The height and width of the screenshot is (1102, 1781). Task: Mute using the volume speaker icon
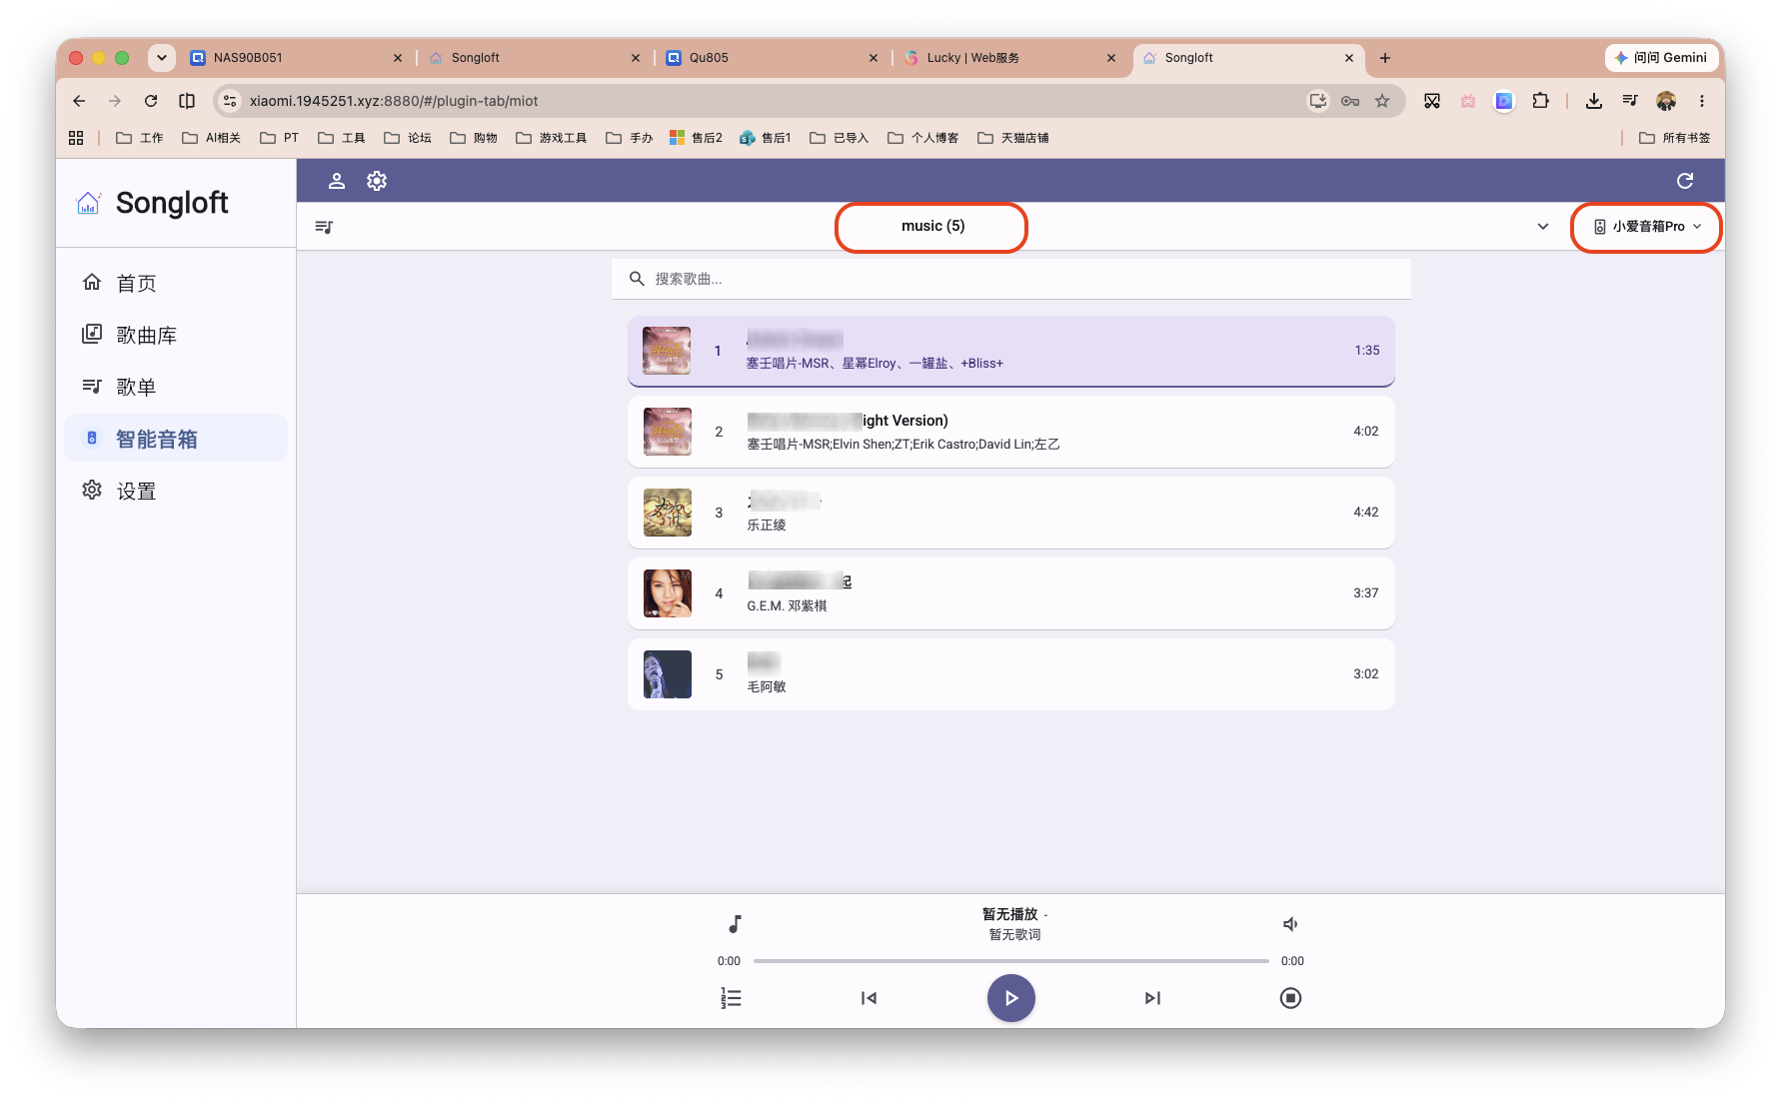tap(1290, 924)
